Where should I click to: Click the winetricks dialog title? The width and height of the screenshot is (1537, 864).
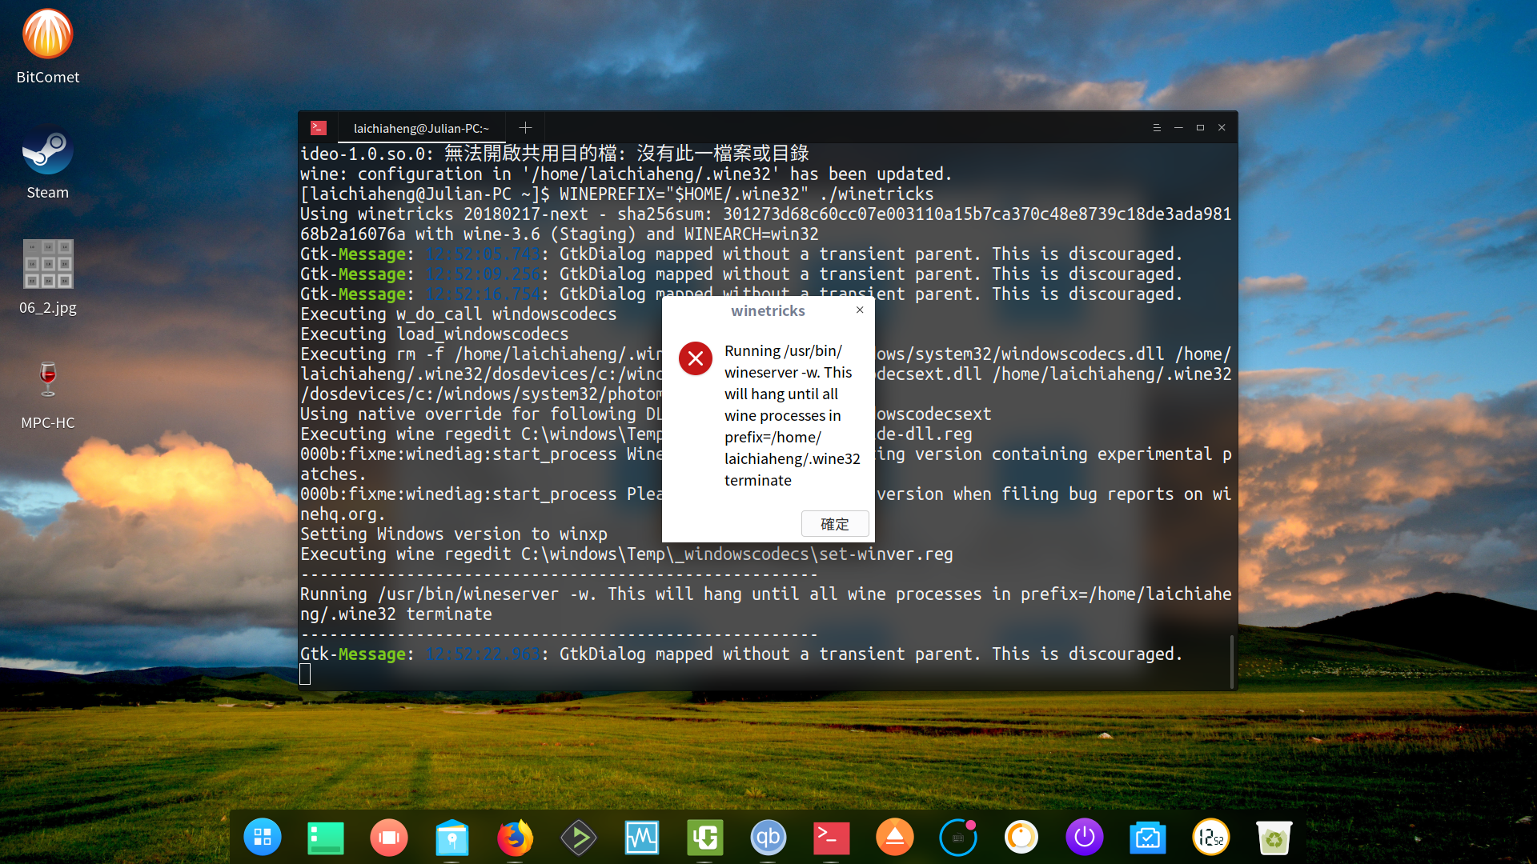point(768,310)
